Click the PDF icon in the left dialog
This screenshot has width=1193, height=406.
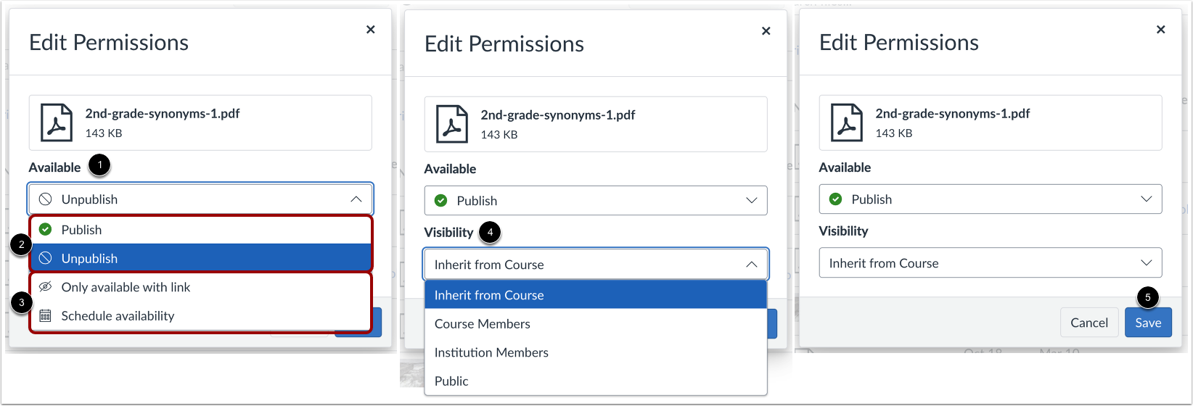tap(56, 123)
